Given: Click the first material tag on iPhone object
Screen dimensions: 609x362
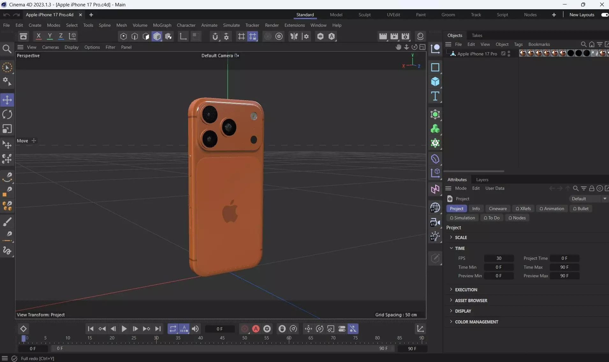Looking at the screenshot, I should [x=523, y=53].
